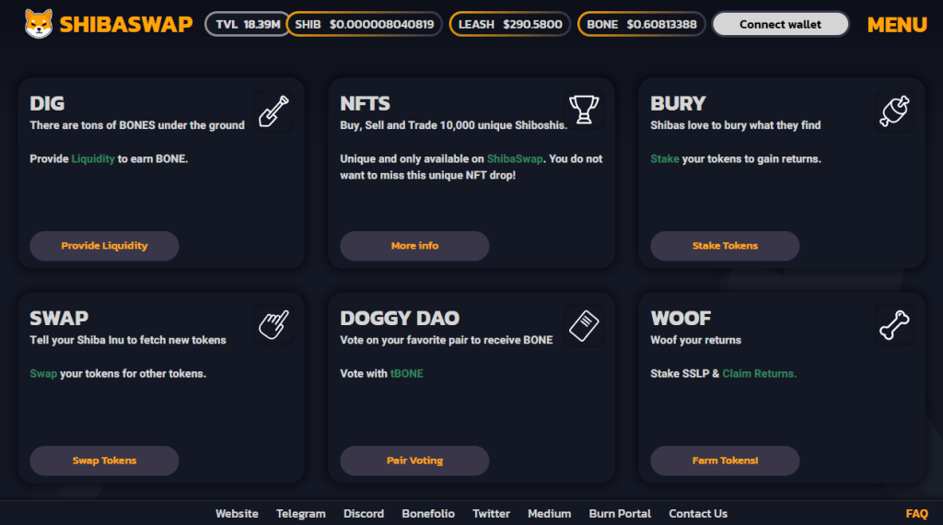
Task: Click the 'Woof your returns' subtitle
Action: pyautogui.click(x=696, y=340)
